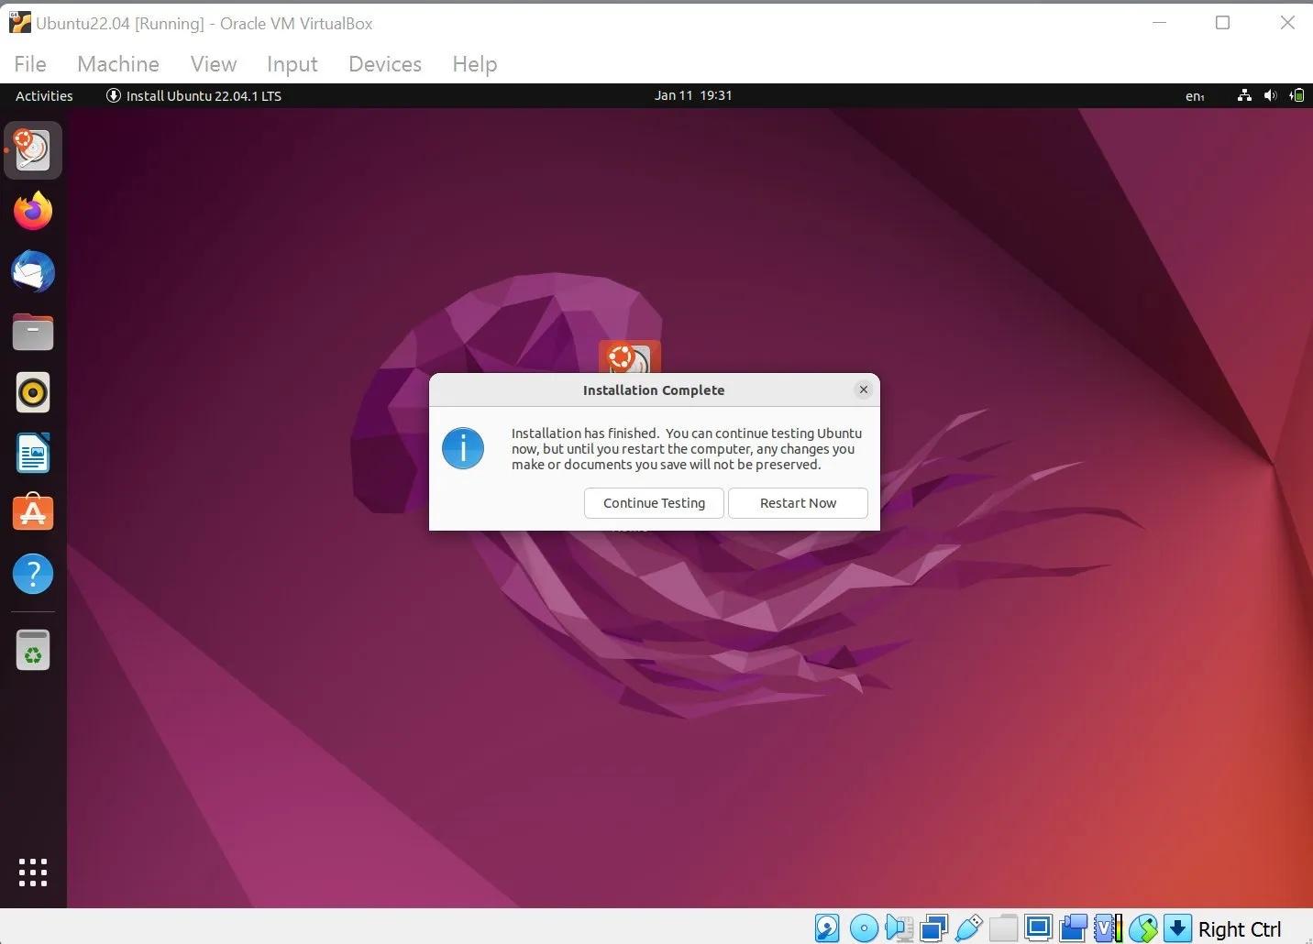Open the system menu via the battery indicator

tap(1297, 95)
